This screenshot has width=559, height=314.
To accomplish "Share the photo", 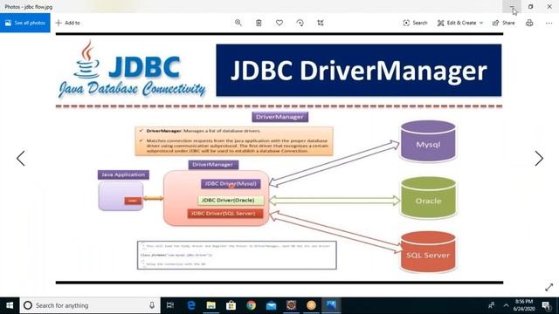I will pos(503,23).
